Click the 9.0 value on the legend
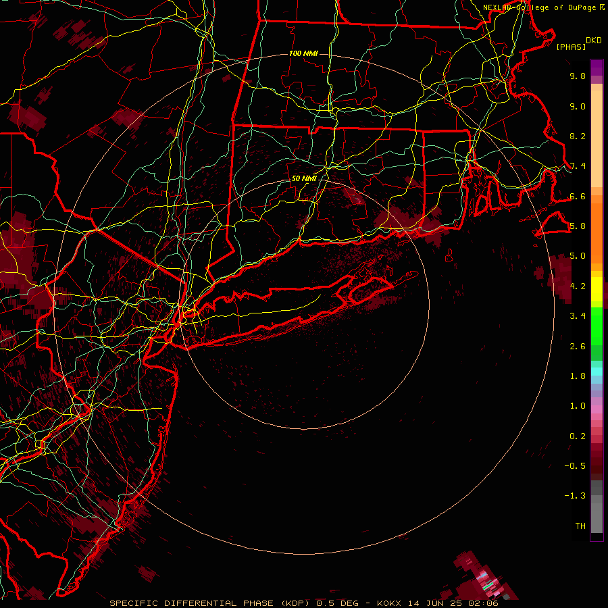Viewport: 608px width, 608px height. coord(578,106)
